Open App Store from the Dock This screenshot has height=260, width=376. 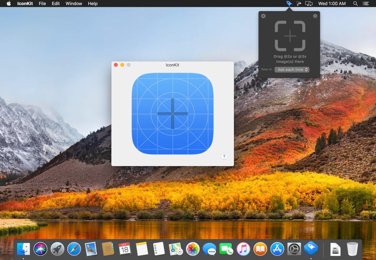click(277, 249)
